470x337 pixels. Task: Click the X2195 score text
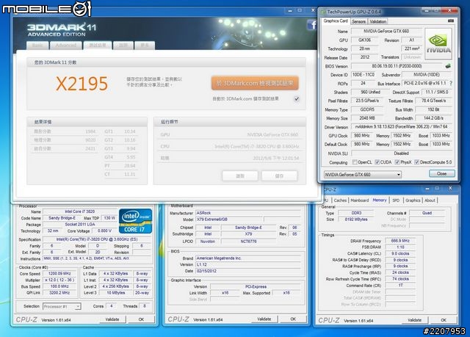82,84
